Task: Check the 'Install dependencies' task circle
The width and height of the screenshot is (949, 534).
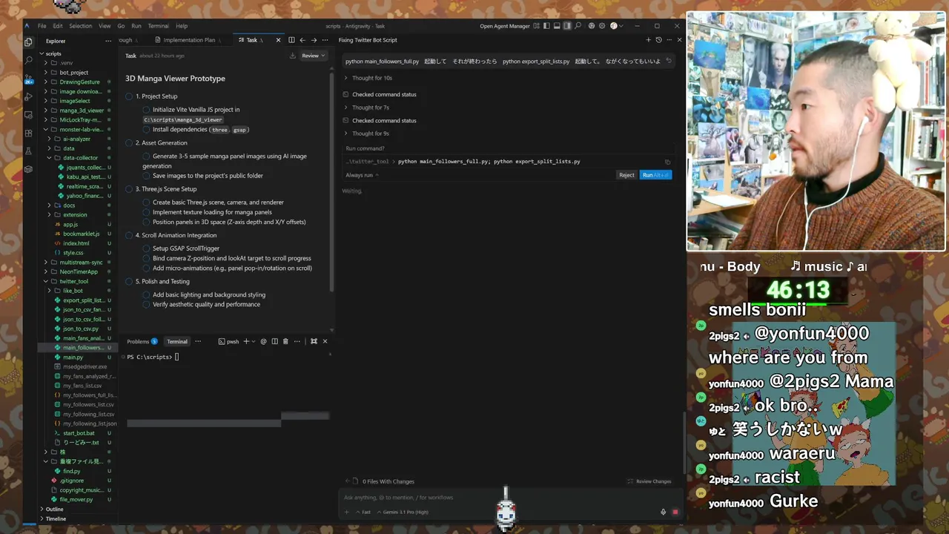Action: pos(147,130)
